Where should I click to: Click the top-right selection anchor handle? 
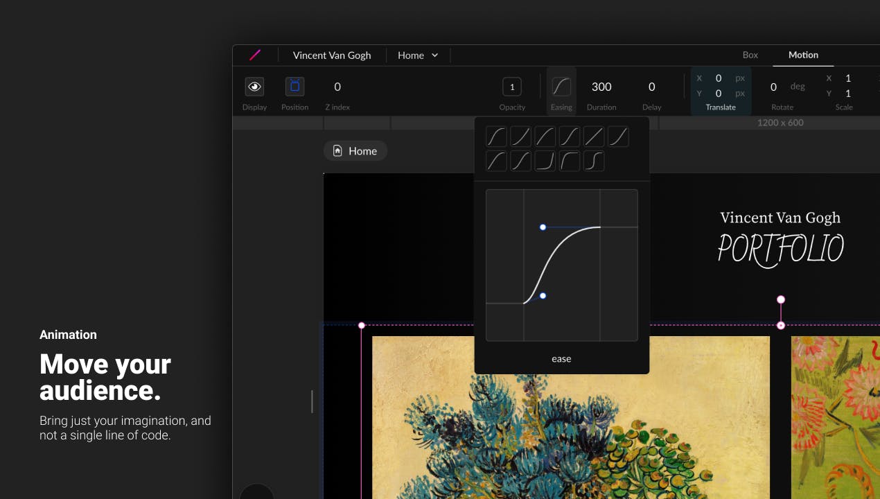[781, 325]
